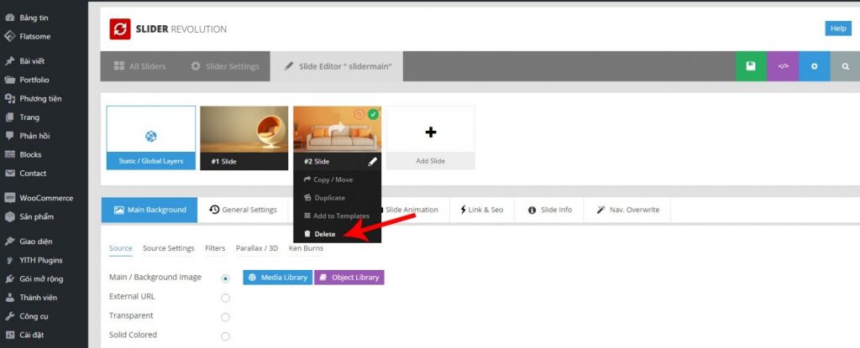Viewport: 860px width, 348px height.
Task: Select Transparent radio button
Action: (x=225, y=317)
